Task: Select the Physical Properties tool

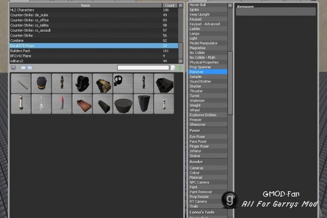Action: coord(208,62)
